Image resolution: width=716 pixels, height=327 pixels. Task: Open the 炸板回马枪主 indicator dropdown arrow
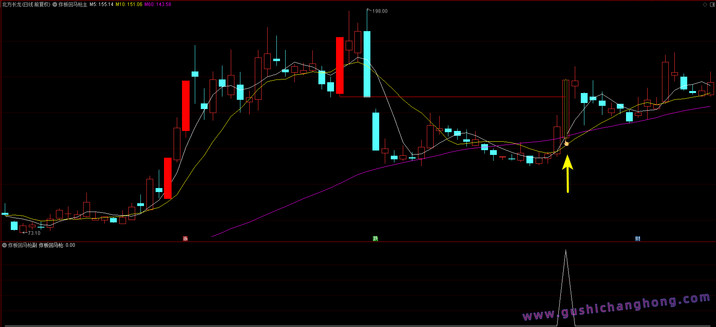click(x=55, y=4)
